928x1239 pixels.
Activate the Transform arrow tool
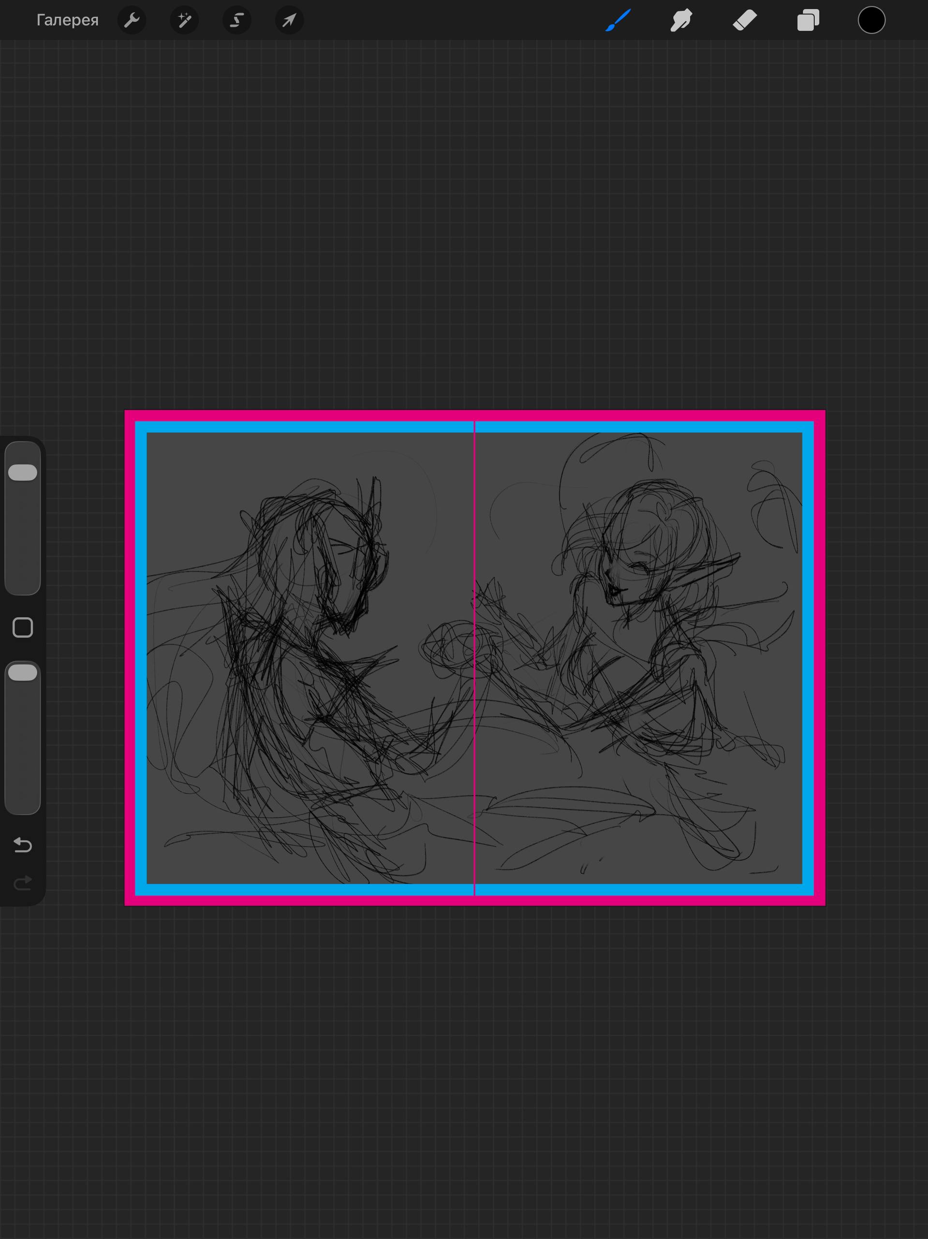click(289, 21)
